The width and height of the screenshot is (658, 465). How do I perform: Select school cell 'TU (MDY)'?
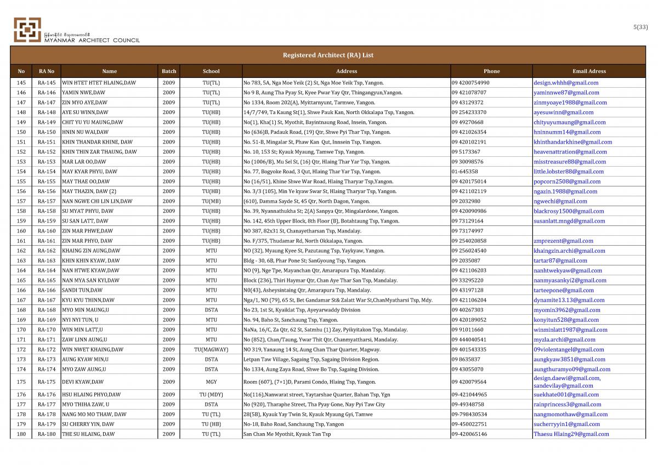point(211,394)
